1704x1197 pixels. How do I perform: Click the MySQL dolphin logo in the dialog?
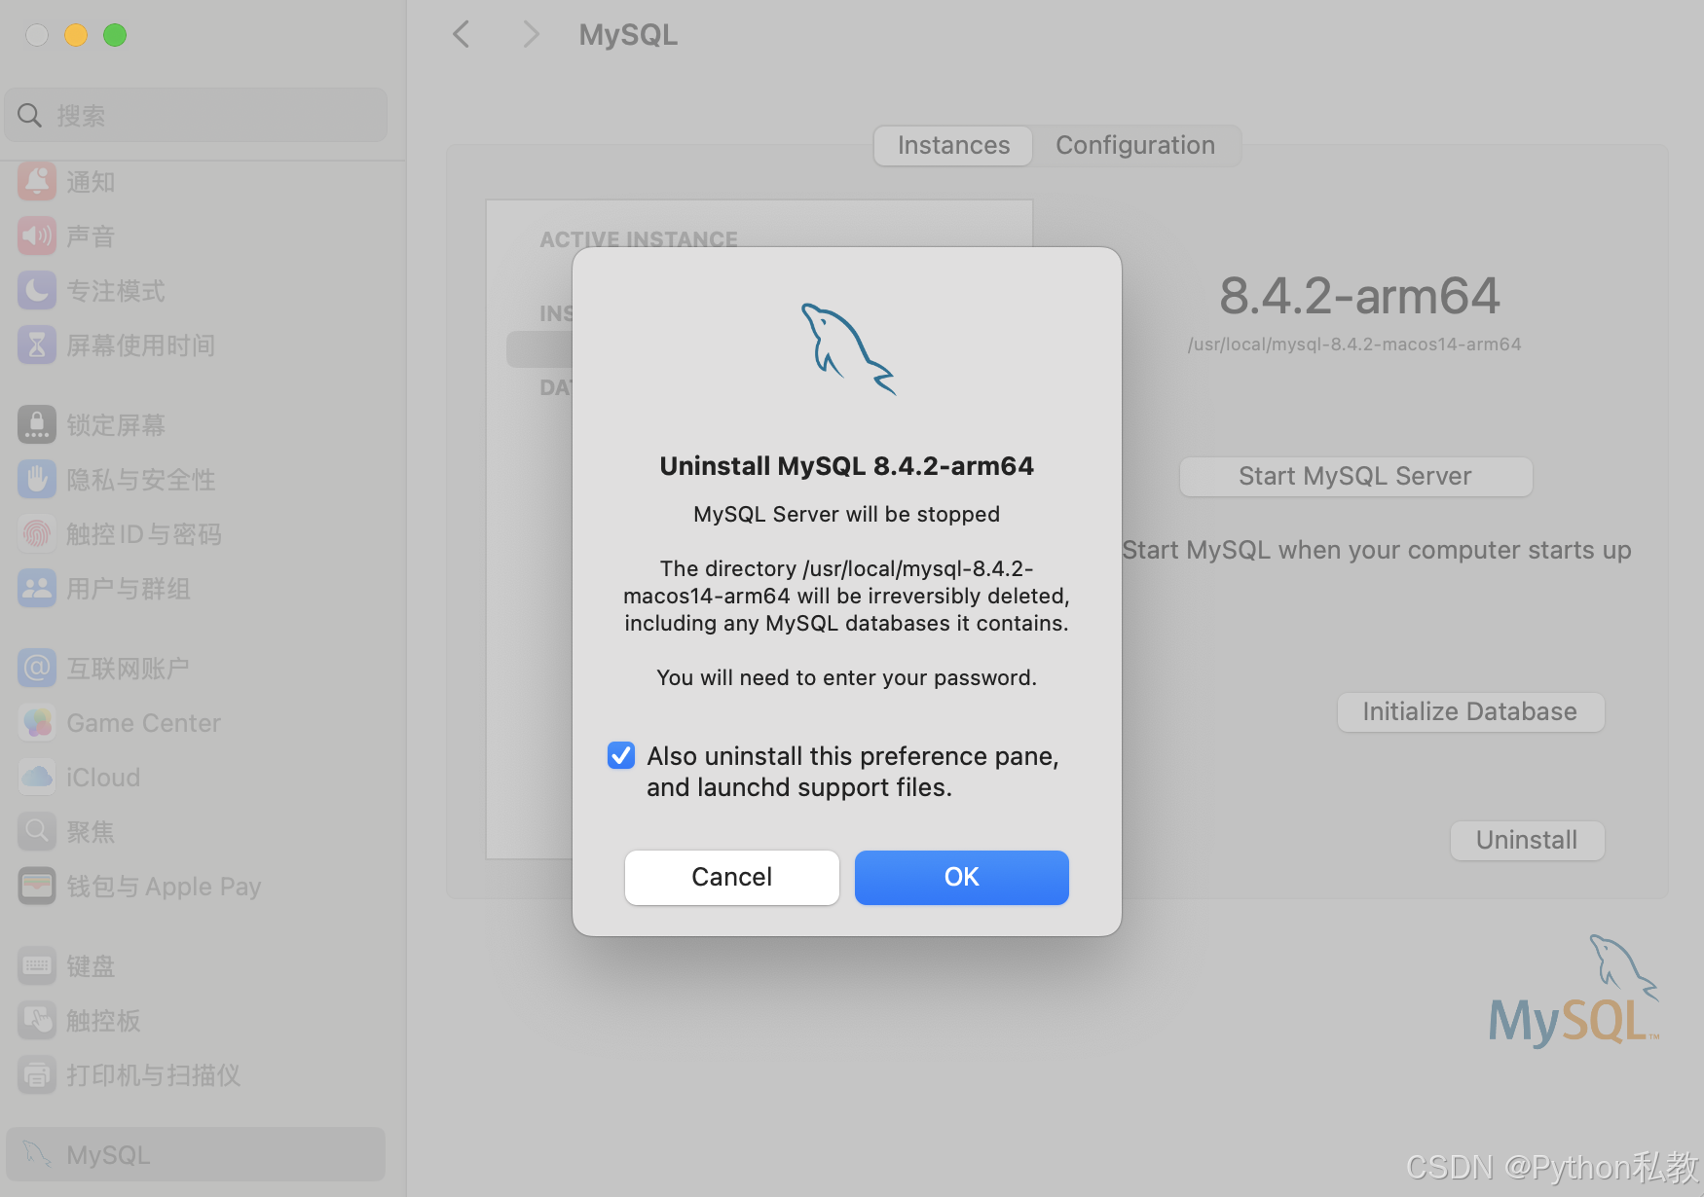click(848, 349)
